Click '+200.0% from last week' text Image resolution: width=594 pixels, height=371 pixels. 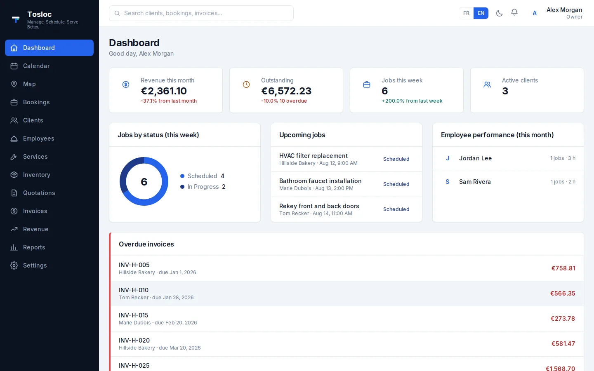tap(412, 101)
